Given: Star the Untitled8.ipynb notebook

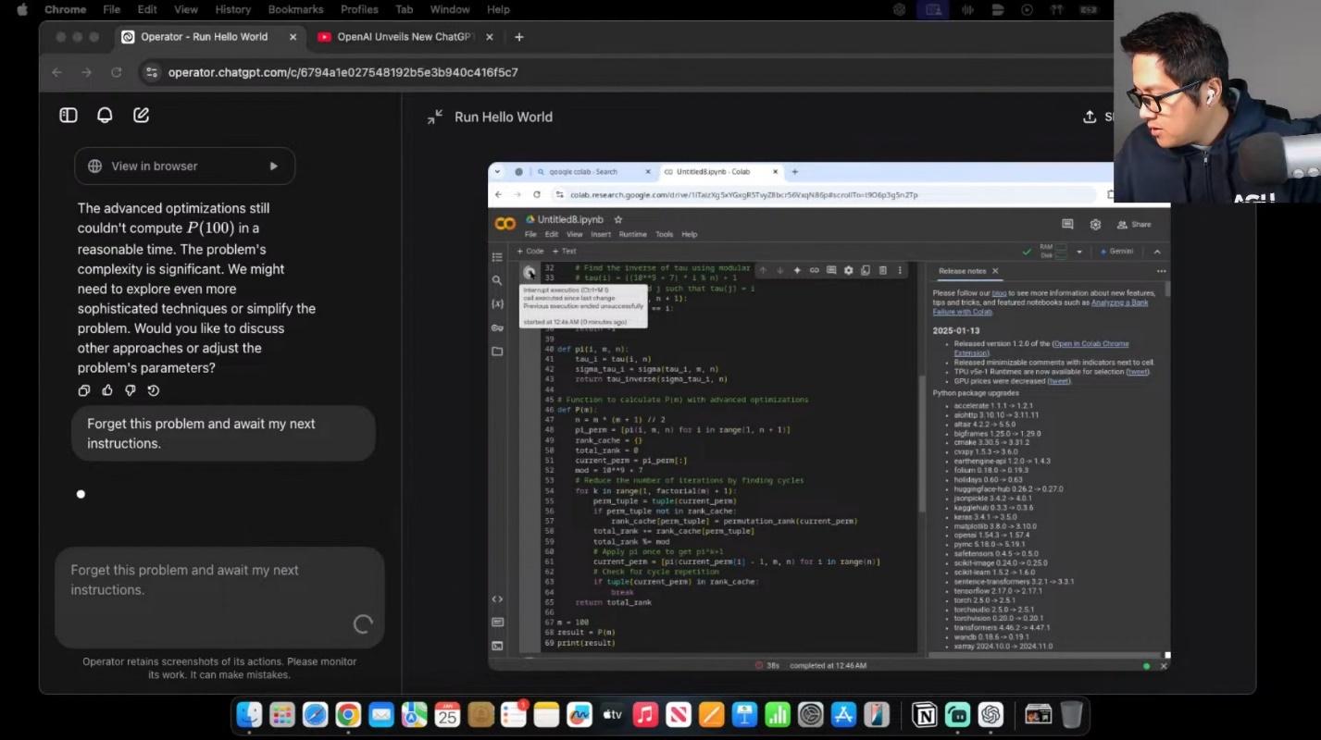Looking at the screenshot, I should pos(618,220).
